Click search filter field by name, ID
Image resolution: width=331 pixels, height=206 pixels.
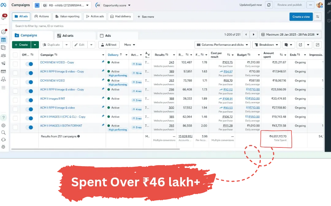(x=167, y=26)
